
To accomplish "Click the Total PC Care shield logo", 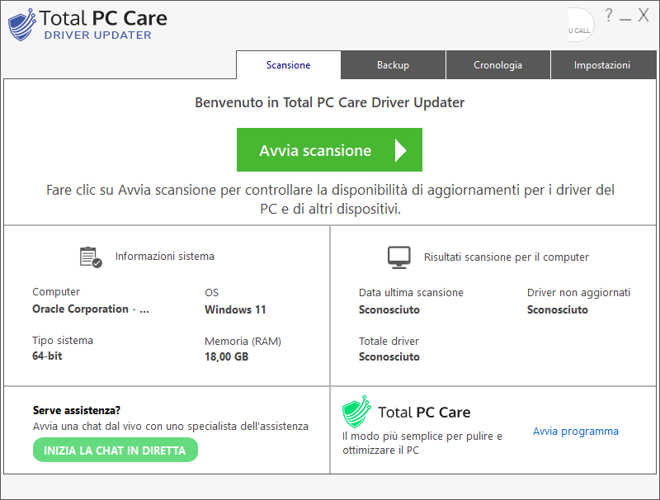I will [22, 25].
